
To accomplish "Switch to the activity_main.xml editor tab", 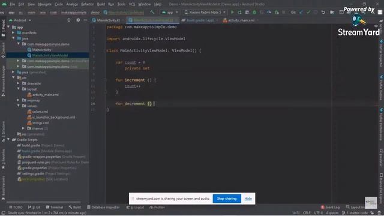I will coord(241,20).
